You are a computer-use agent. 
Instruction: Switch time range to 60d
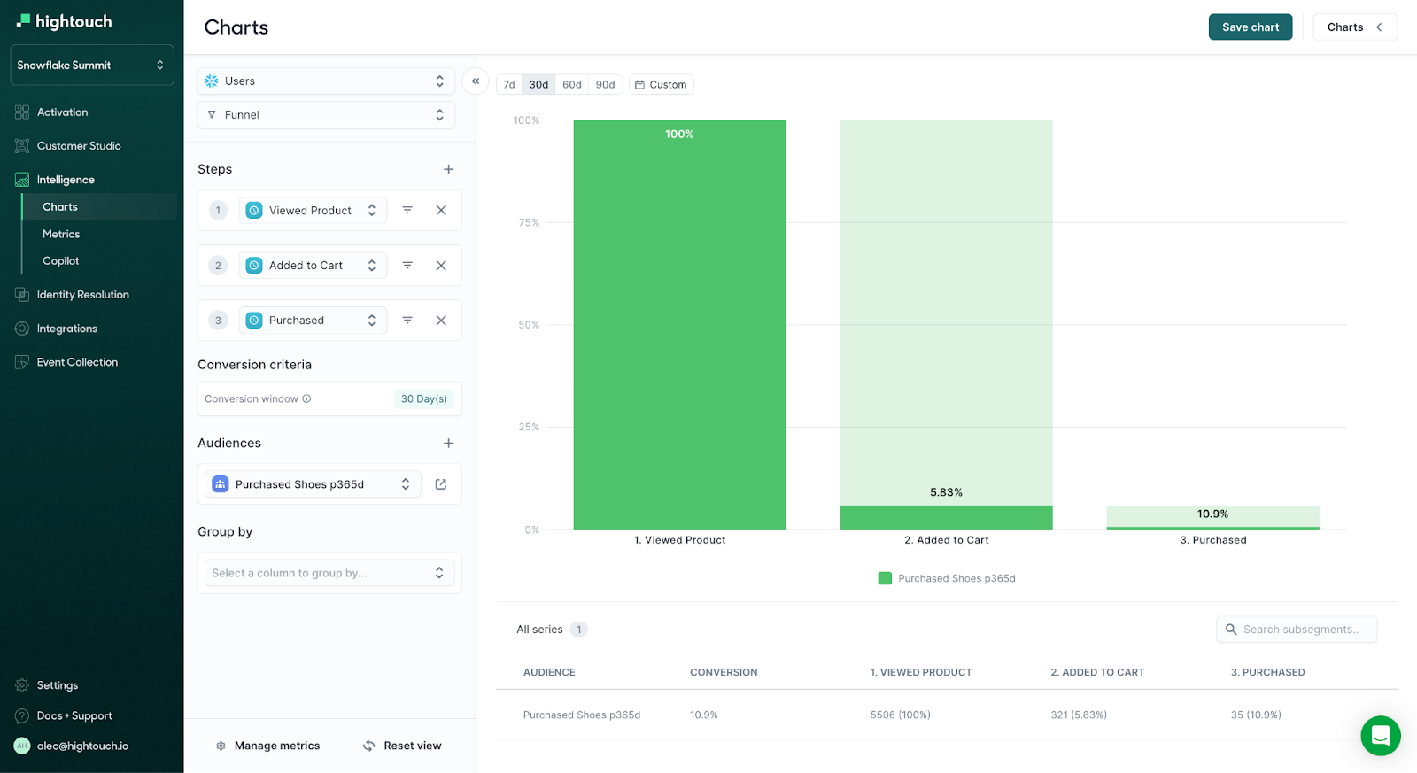coord(572,85)
